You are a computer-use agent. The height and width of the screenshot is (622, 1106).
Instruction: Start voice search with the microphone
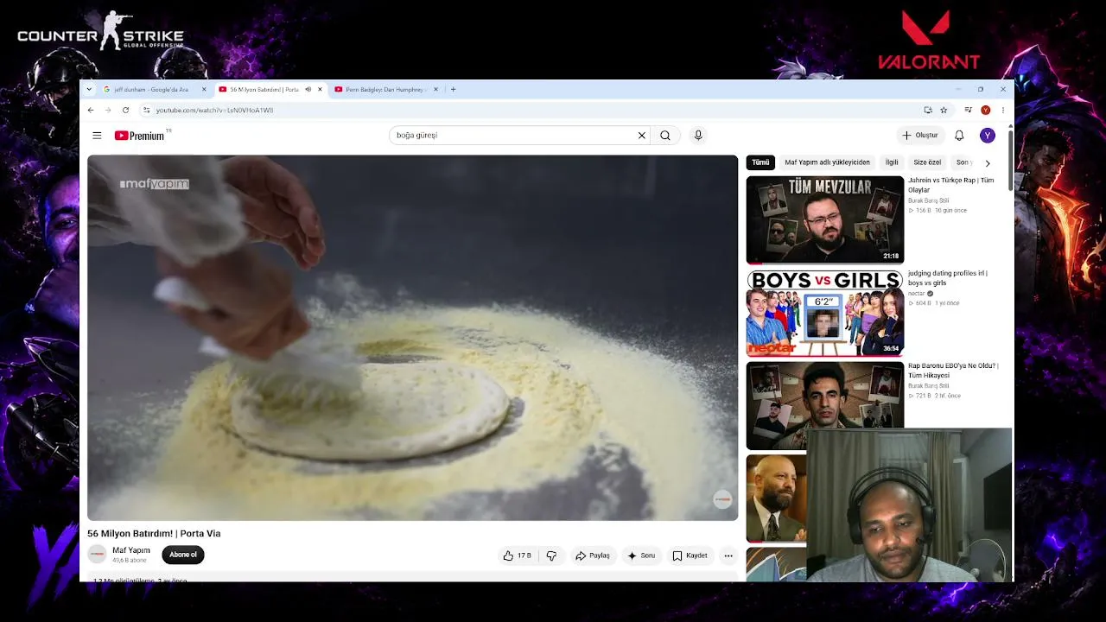(698, 136)
